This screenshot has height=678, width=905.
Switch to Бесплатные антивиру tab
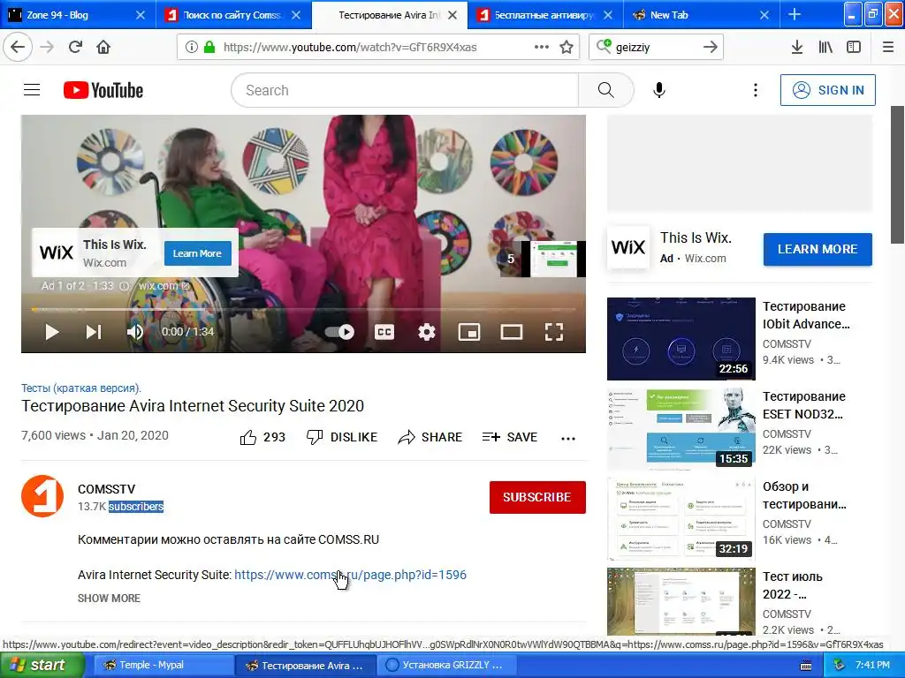545,15
